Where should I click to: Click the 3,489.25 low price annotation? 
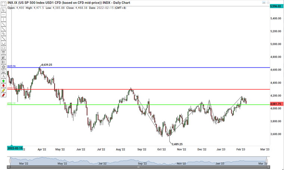pos(177,144)
